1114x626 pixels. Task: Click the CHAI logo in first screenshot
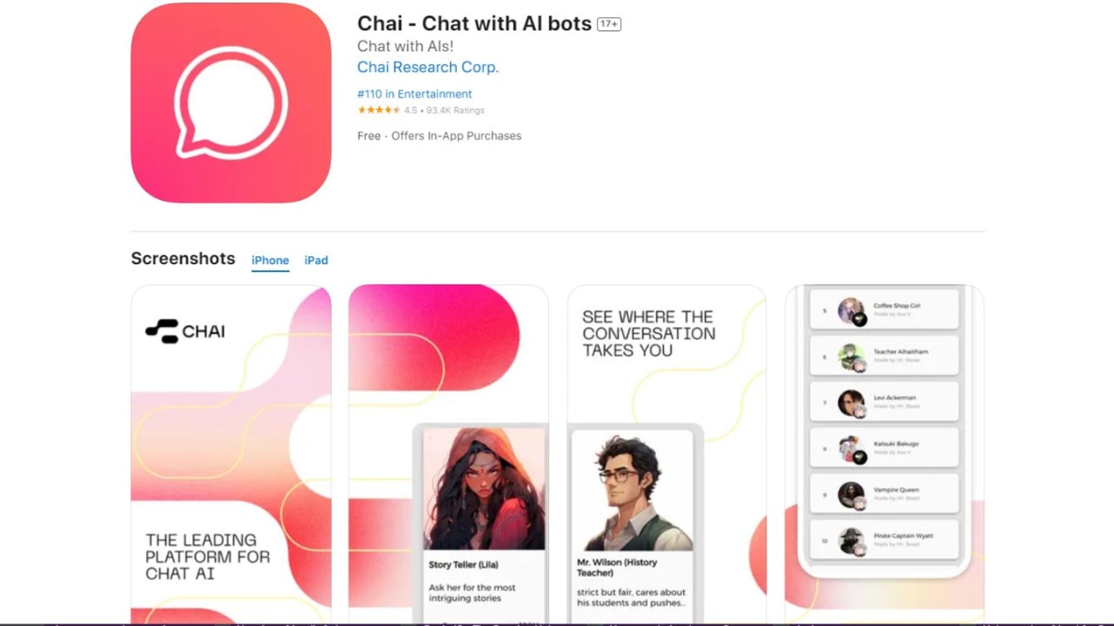pyautogui.click(x=185, y=331)
